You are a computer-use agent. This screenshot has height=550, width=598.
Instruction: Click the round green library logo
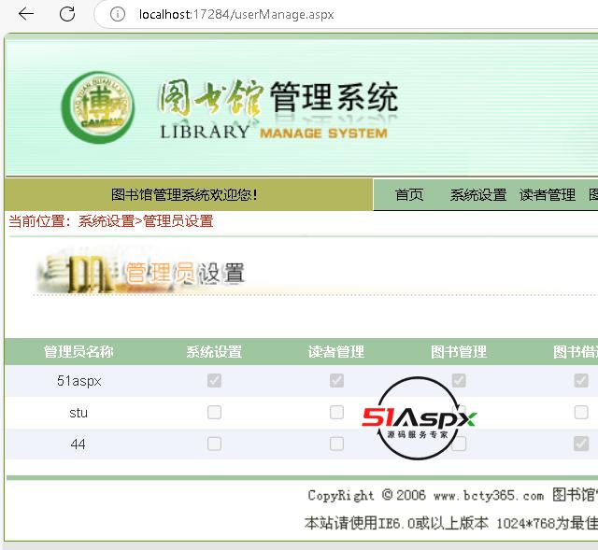[98, 107]
